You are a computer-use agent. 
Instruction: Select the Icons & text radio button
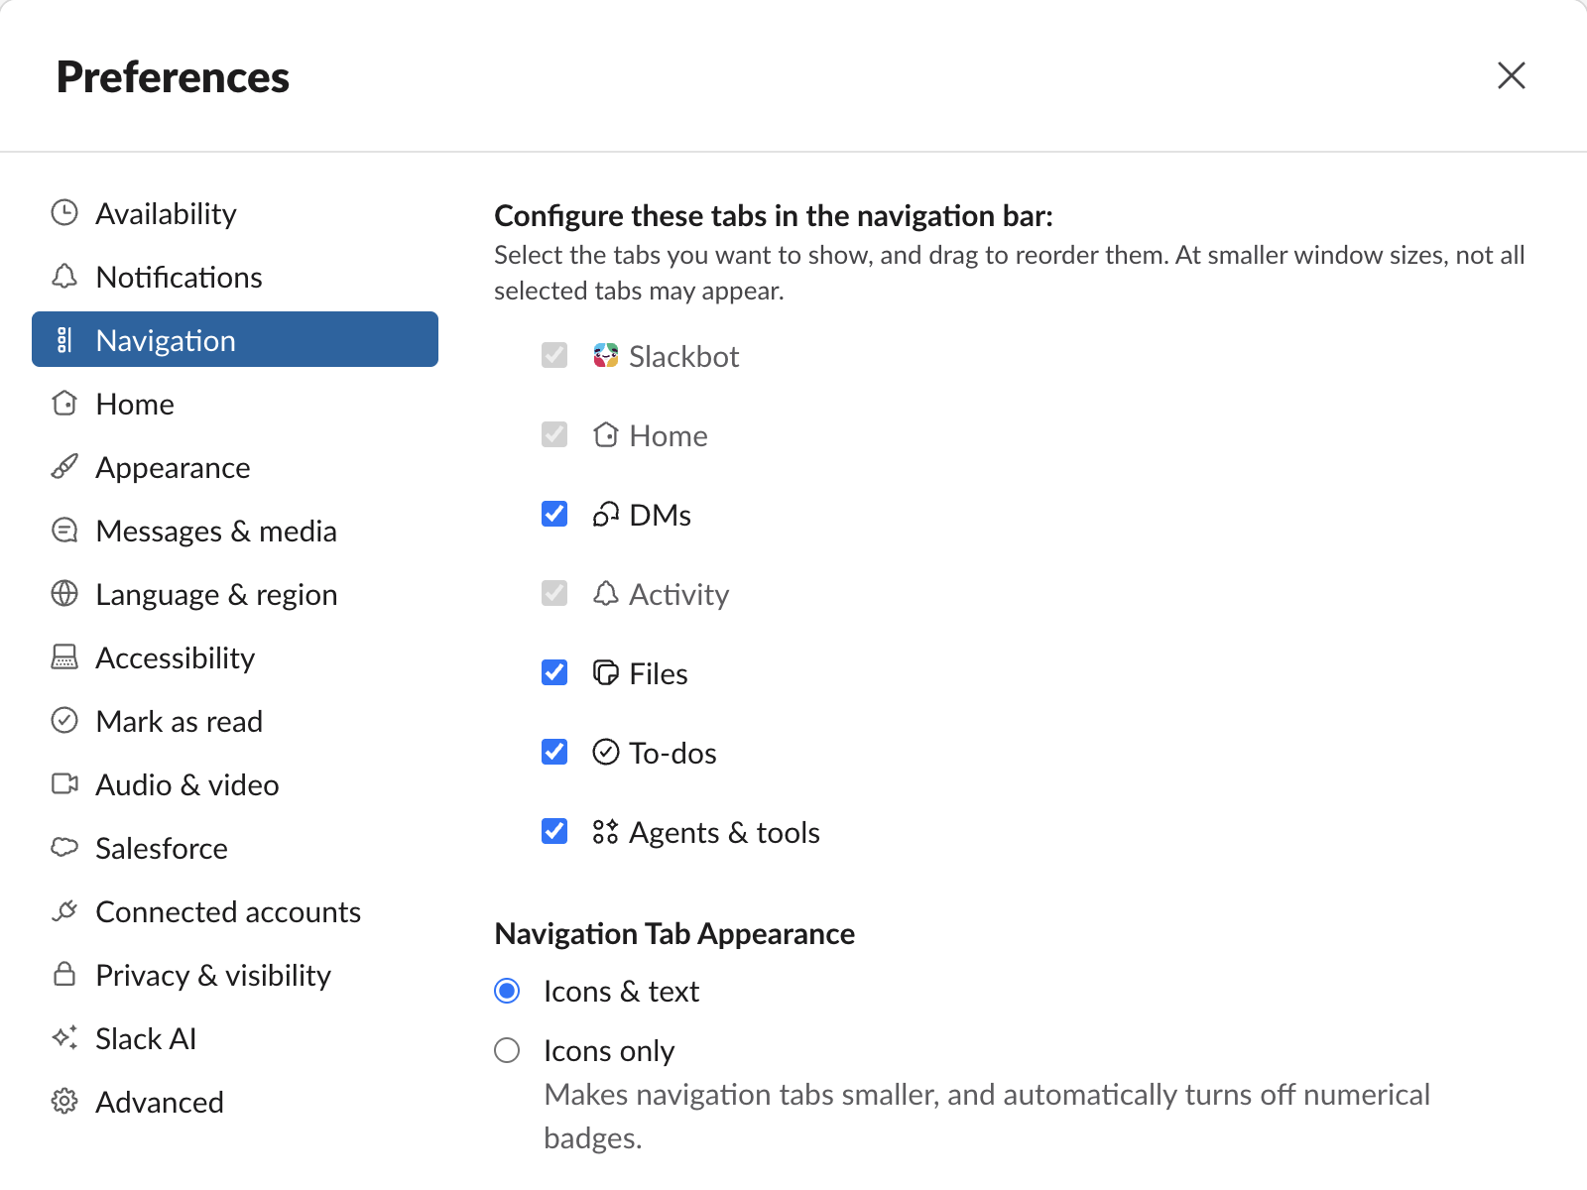click(x=507, y=991)
